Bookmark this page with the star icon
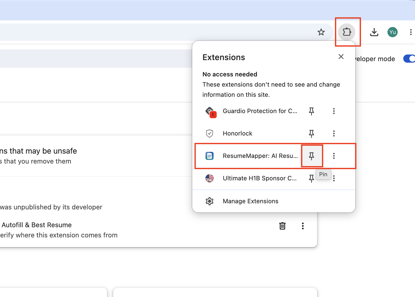The width and height of the screenshot is (415, 297). click(x=321, y=32)
